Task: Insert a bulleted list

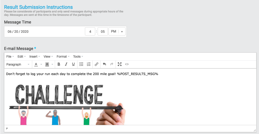Action: 81,64
